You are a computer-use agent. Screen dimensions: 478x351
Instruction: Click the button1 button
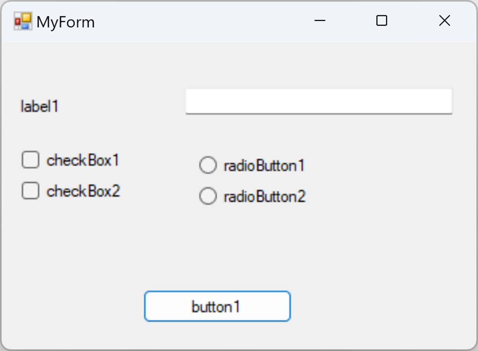tap(218, 306)
